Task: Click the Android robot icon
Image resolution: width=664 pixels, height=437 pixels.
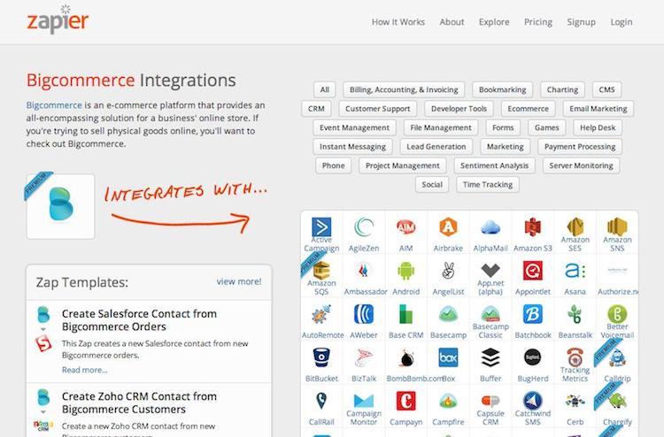Action: click(405, 271)
